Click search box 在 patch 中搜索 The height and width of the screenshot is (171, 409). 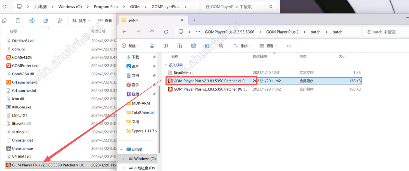pos(385,32)
